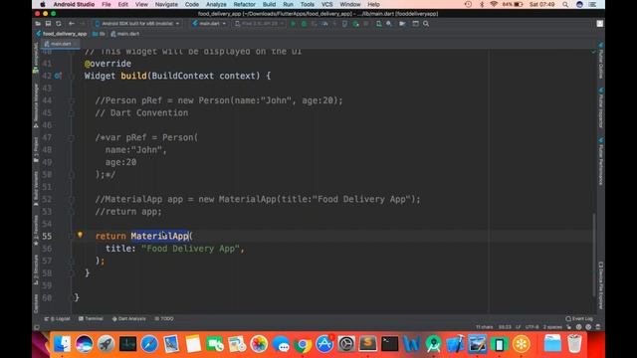Open the Navigate menu
This screenshot has width=637, height=358.
[x=166, y=4]
